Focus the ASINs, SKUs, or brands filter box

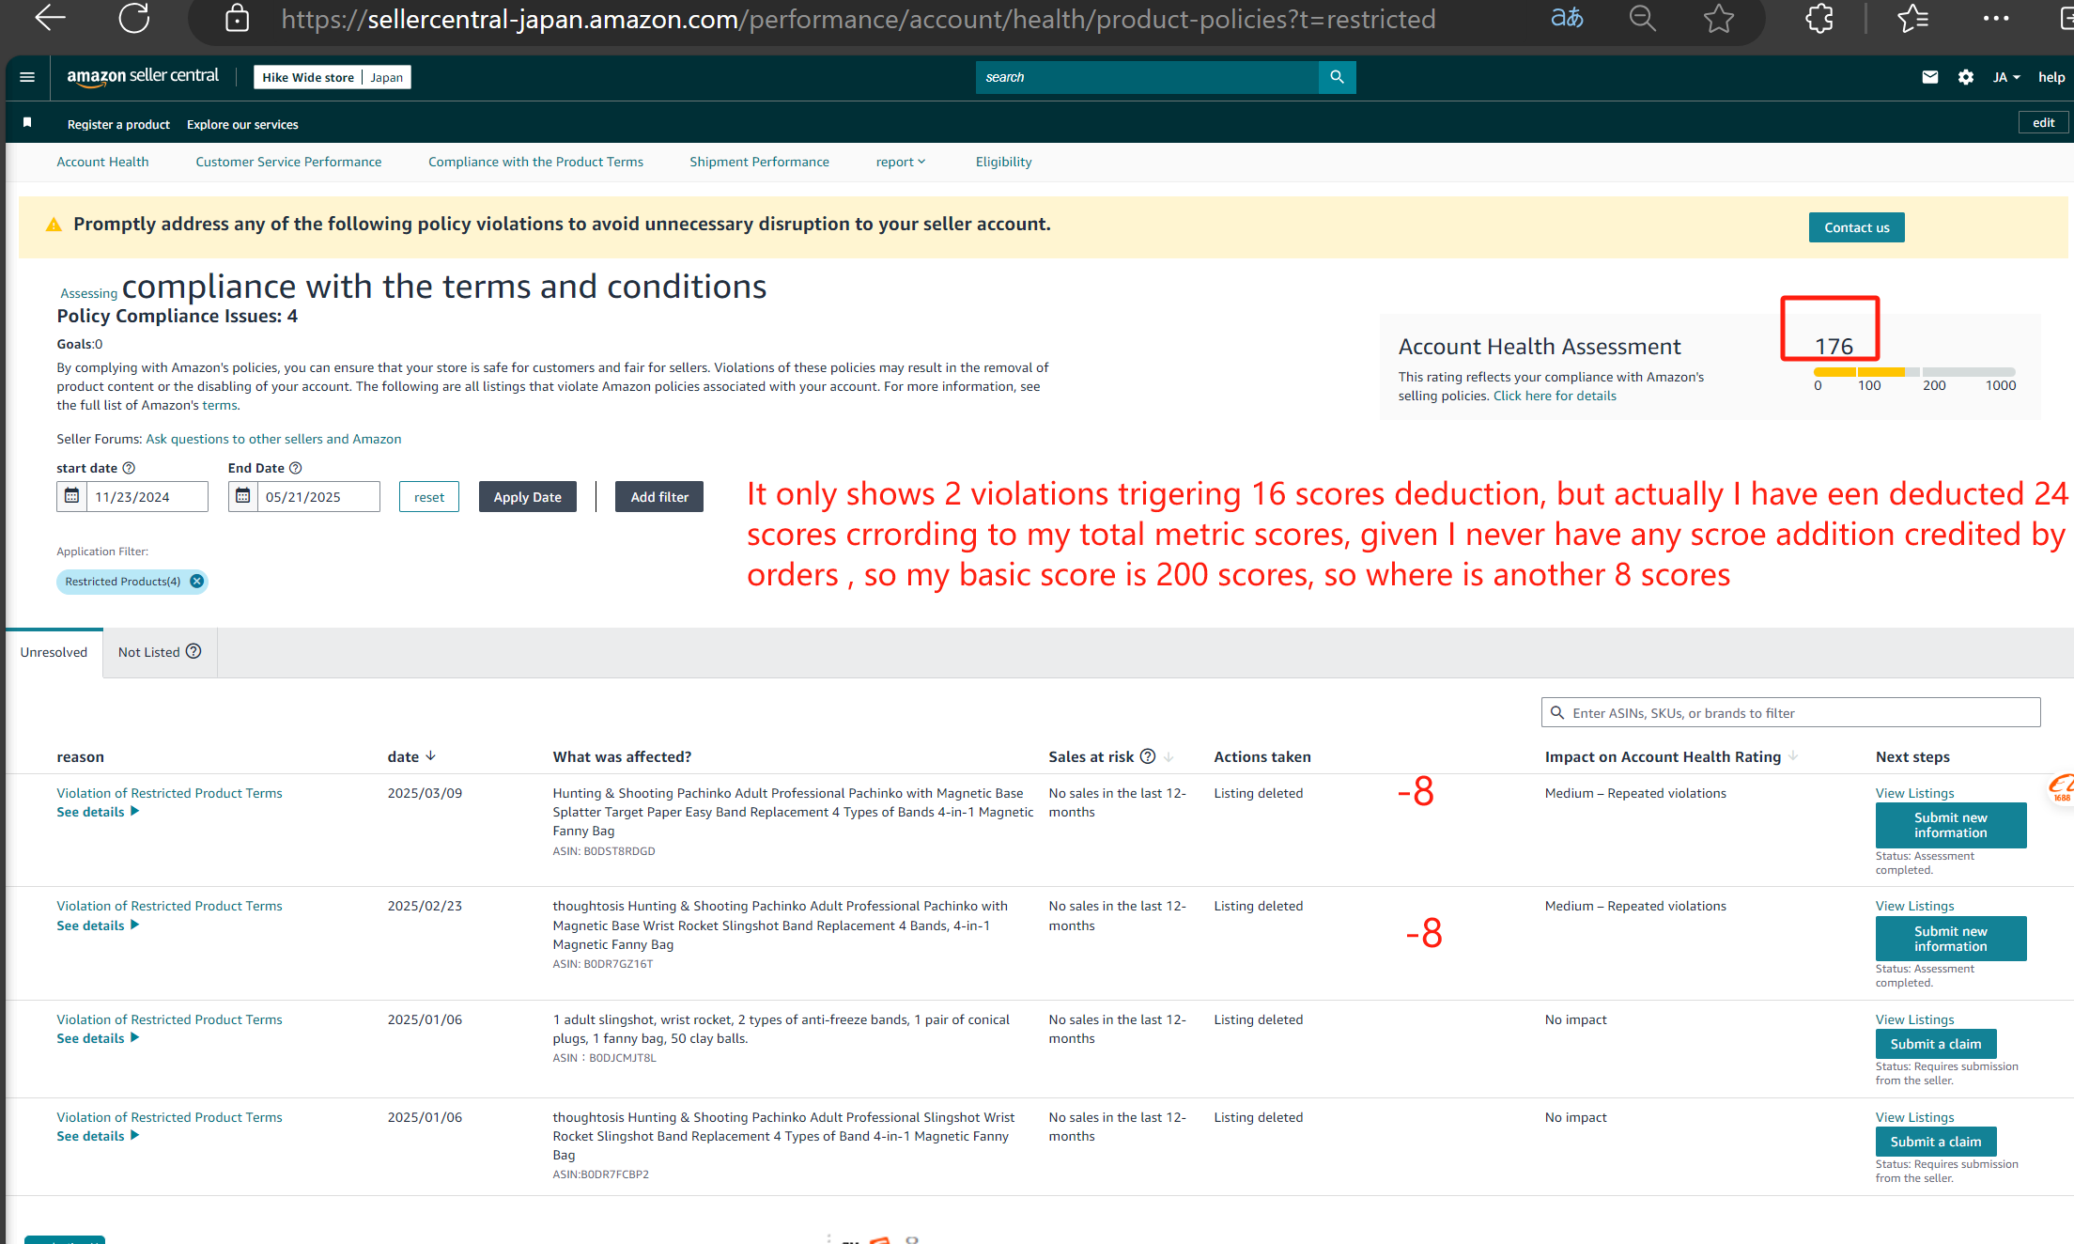[1790, 712]
